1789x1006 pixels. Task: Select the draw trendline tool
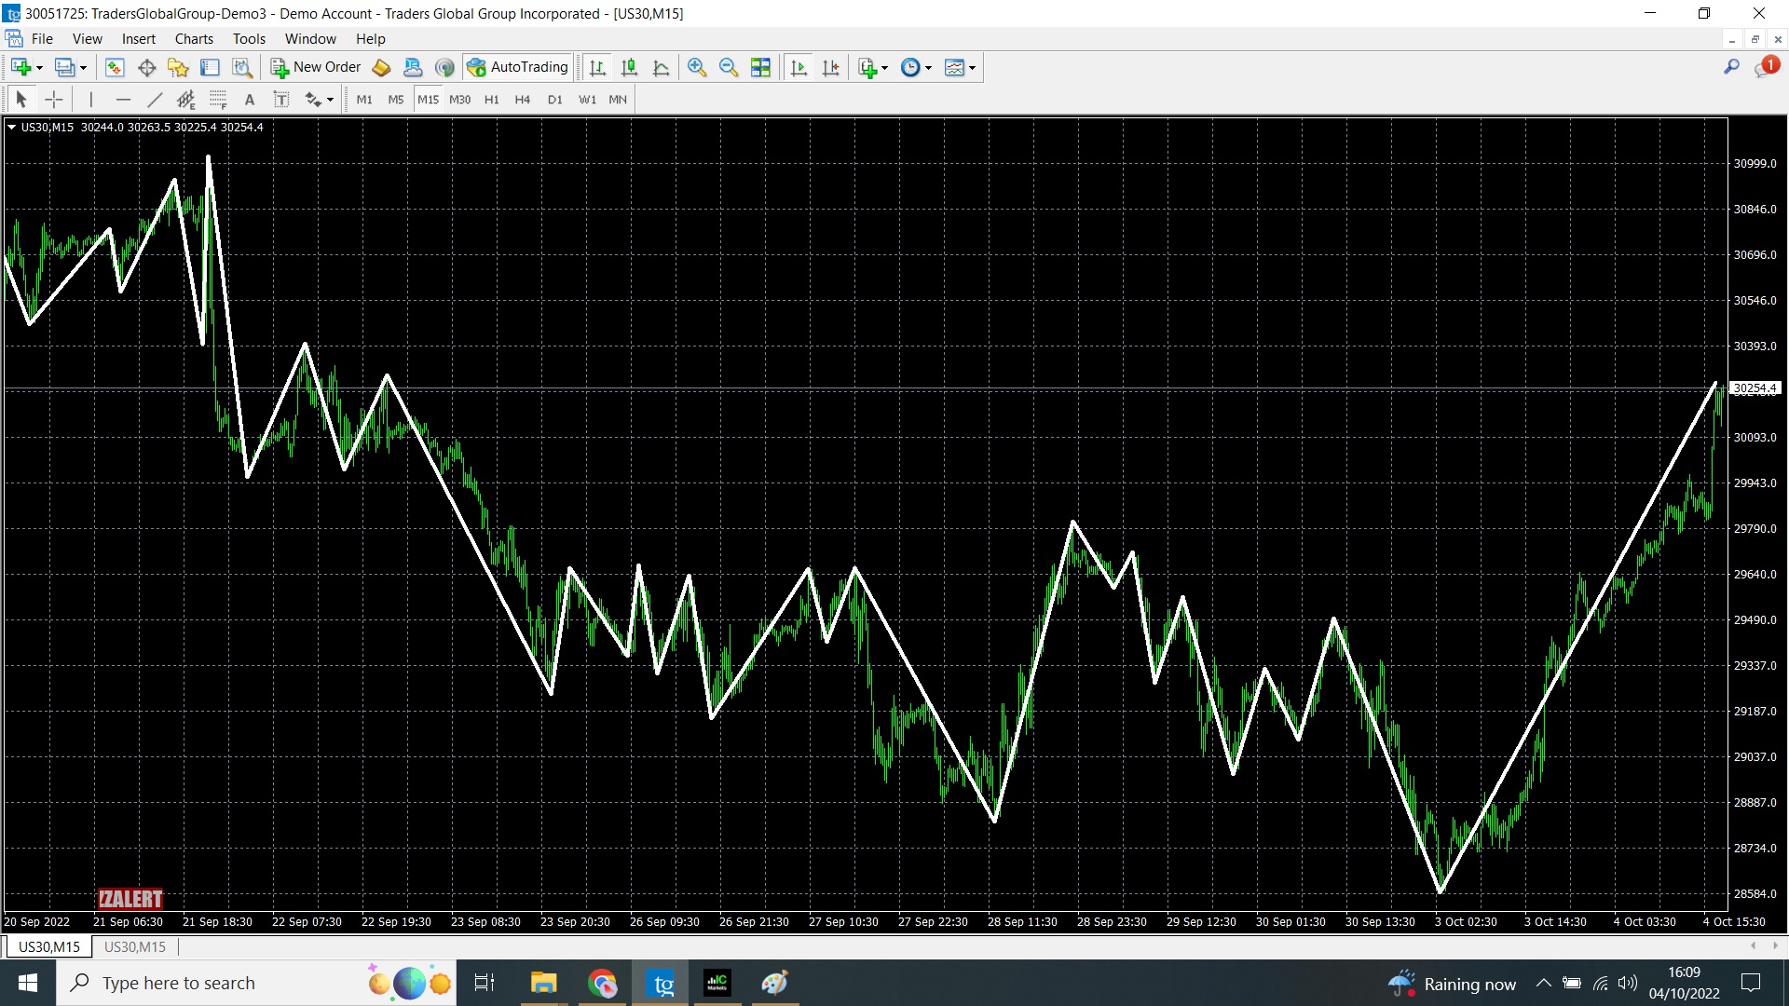pyautogui.click(x=155, y=100)
